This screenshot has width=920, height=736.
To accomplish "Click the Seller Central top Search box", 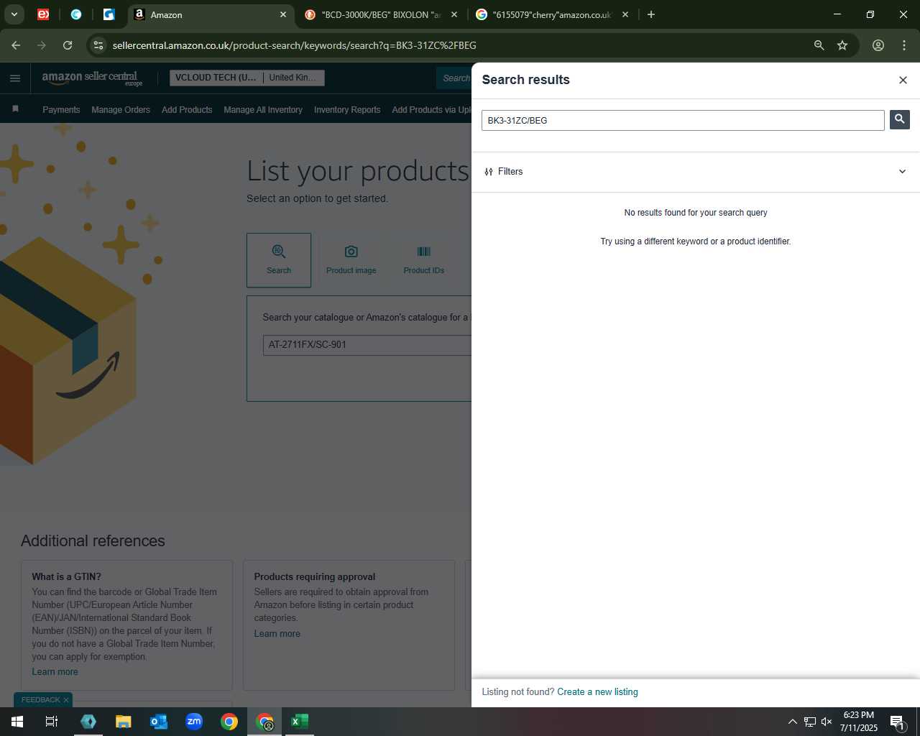I will point(454,78).
